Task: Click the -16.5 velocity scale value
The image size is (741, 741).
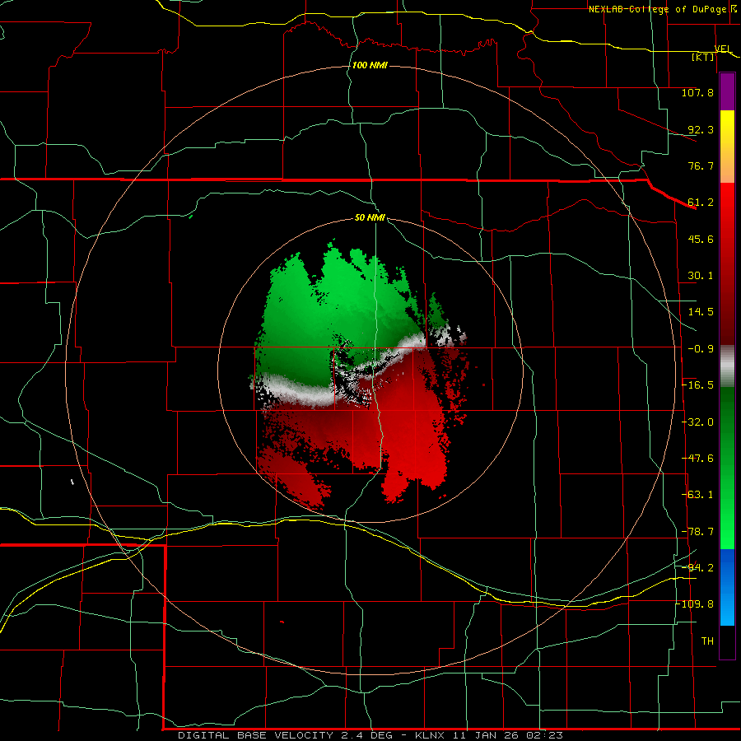Action: (x=697, y=385)
